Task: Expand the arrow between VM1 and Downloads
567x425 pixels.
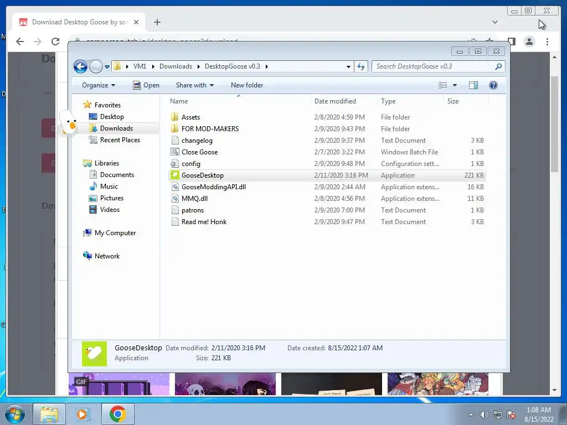Action: (153, 66)
